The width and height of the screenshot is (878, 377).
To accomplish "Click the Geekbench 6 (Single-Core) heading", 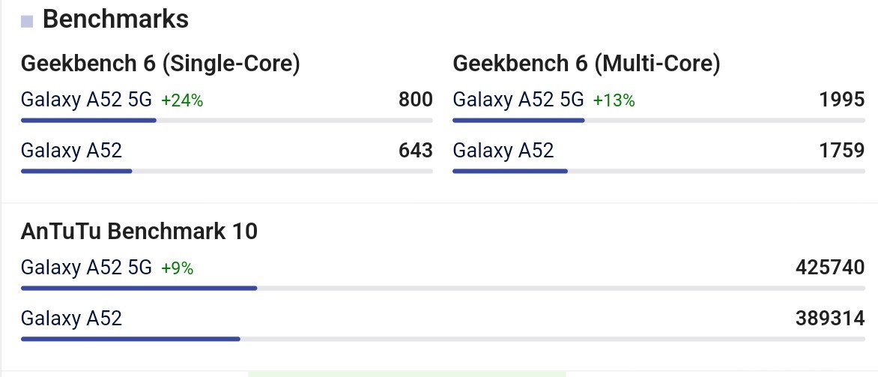I will click(x=160, y=64).
